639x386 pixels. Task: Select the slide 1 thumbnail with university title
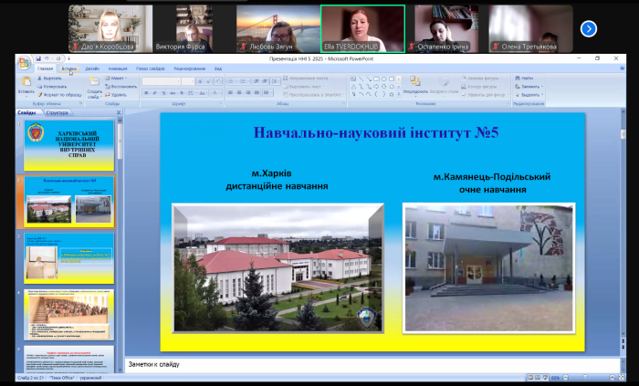point(68,145)
